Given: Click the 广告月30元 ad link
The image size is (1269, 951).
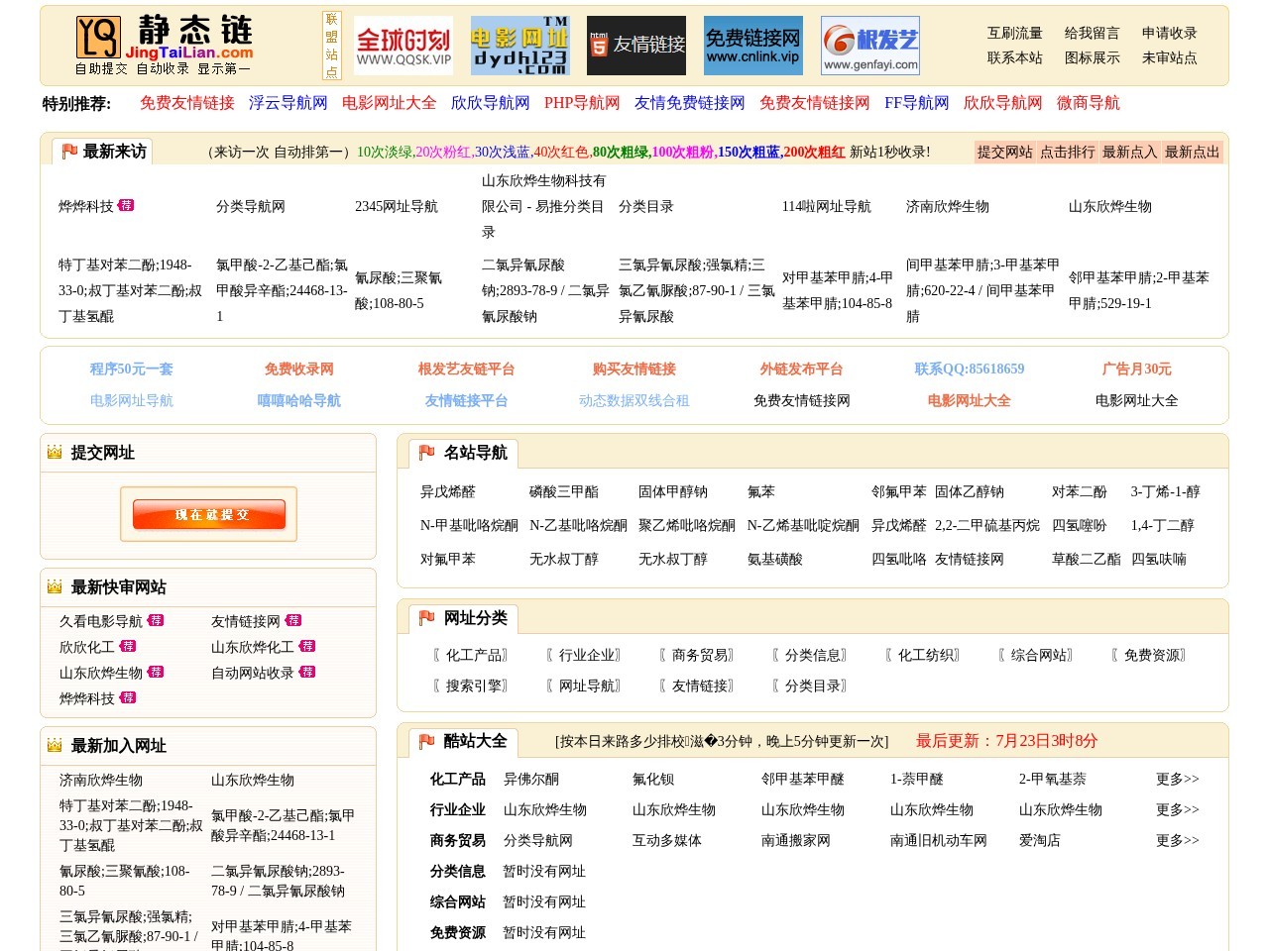Looking at the screenshot, I should 1137,369.
